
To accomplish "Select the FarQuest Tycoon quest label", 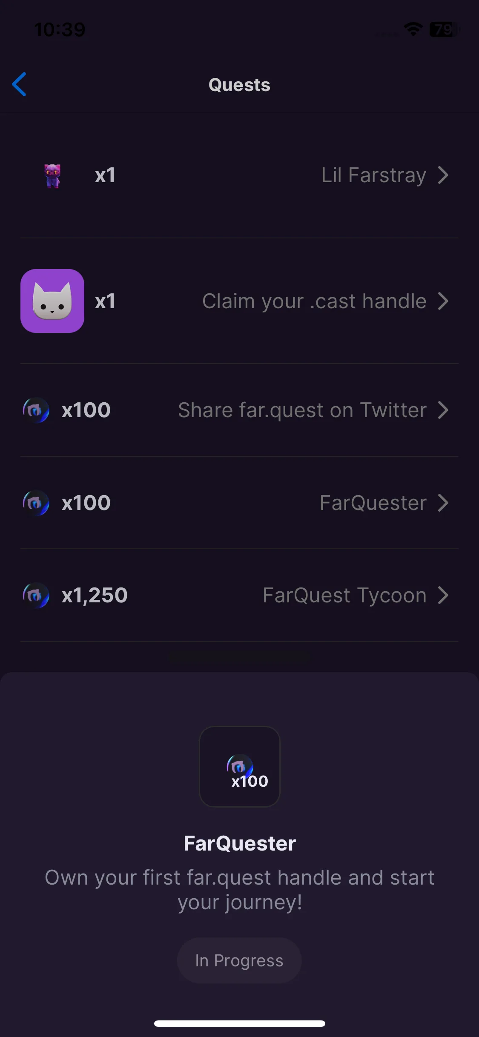I will [344, 595].
